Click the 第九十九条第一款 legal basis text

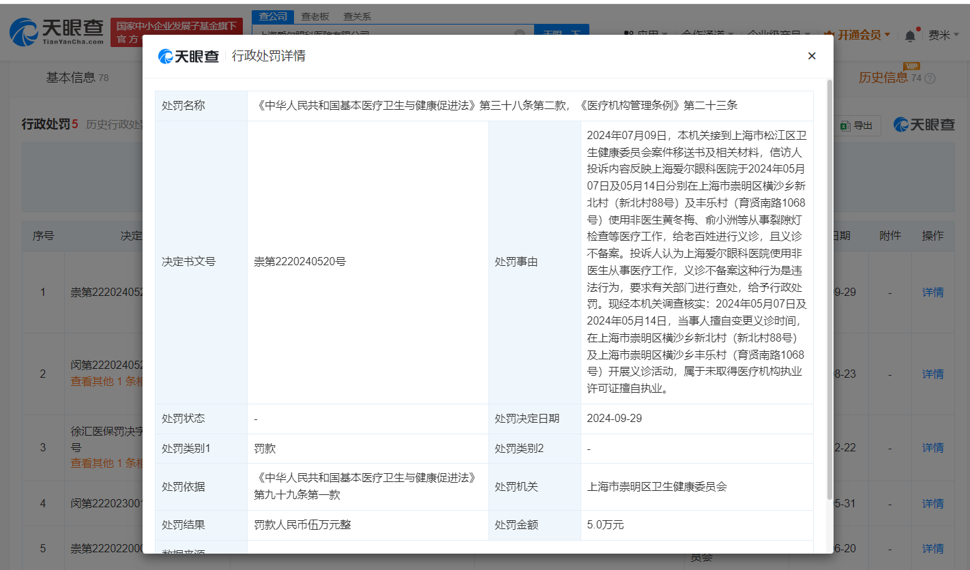point(297,496)
